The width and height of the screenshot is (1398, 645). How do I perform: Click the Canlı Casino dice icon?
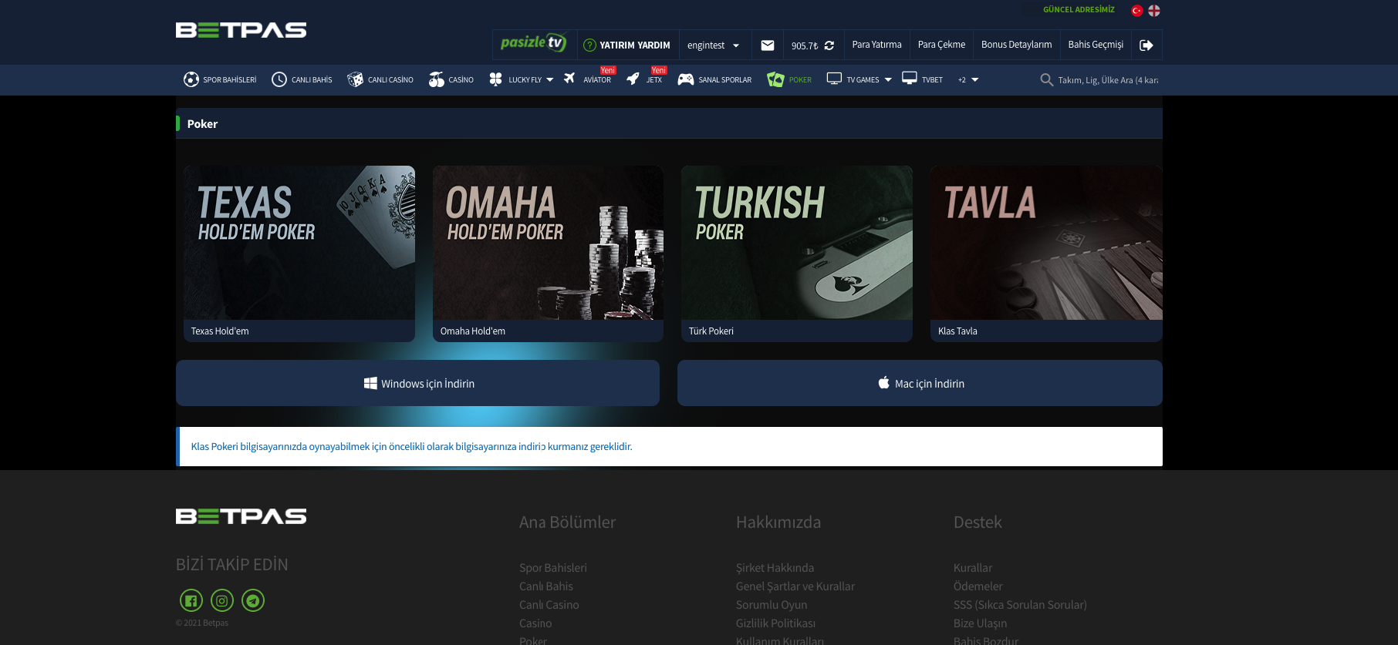click(x=355, y=79)
